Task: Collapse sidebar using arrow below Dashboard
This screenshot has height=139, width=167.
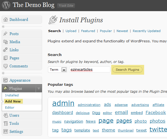Action: (3, 26)
